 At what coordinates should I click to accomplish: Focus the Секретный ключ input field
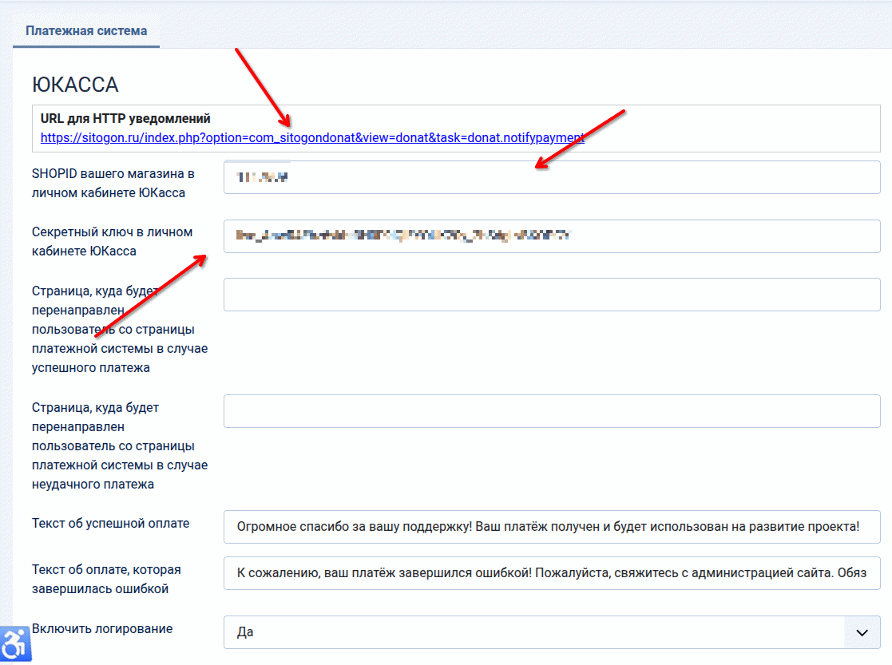pyautogui.click(x=551, y=236)
